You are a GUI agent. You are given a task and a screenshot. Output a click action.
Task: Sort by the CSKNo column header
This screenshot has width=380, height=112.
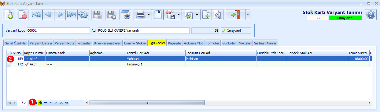pos(17,53)
